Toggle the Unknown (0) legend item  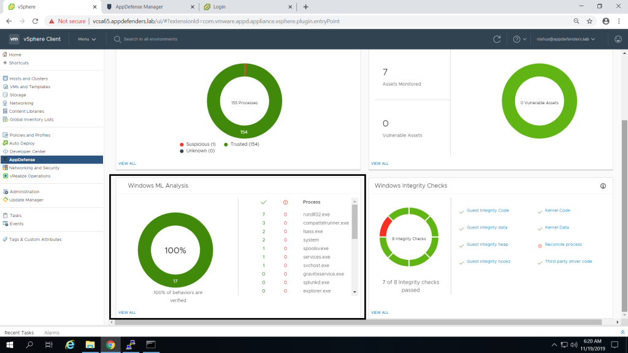[197, 151]
